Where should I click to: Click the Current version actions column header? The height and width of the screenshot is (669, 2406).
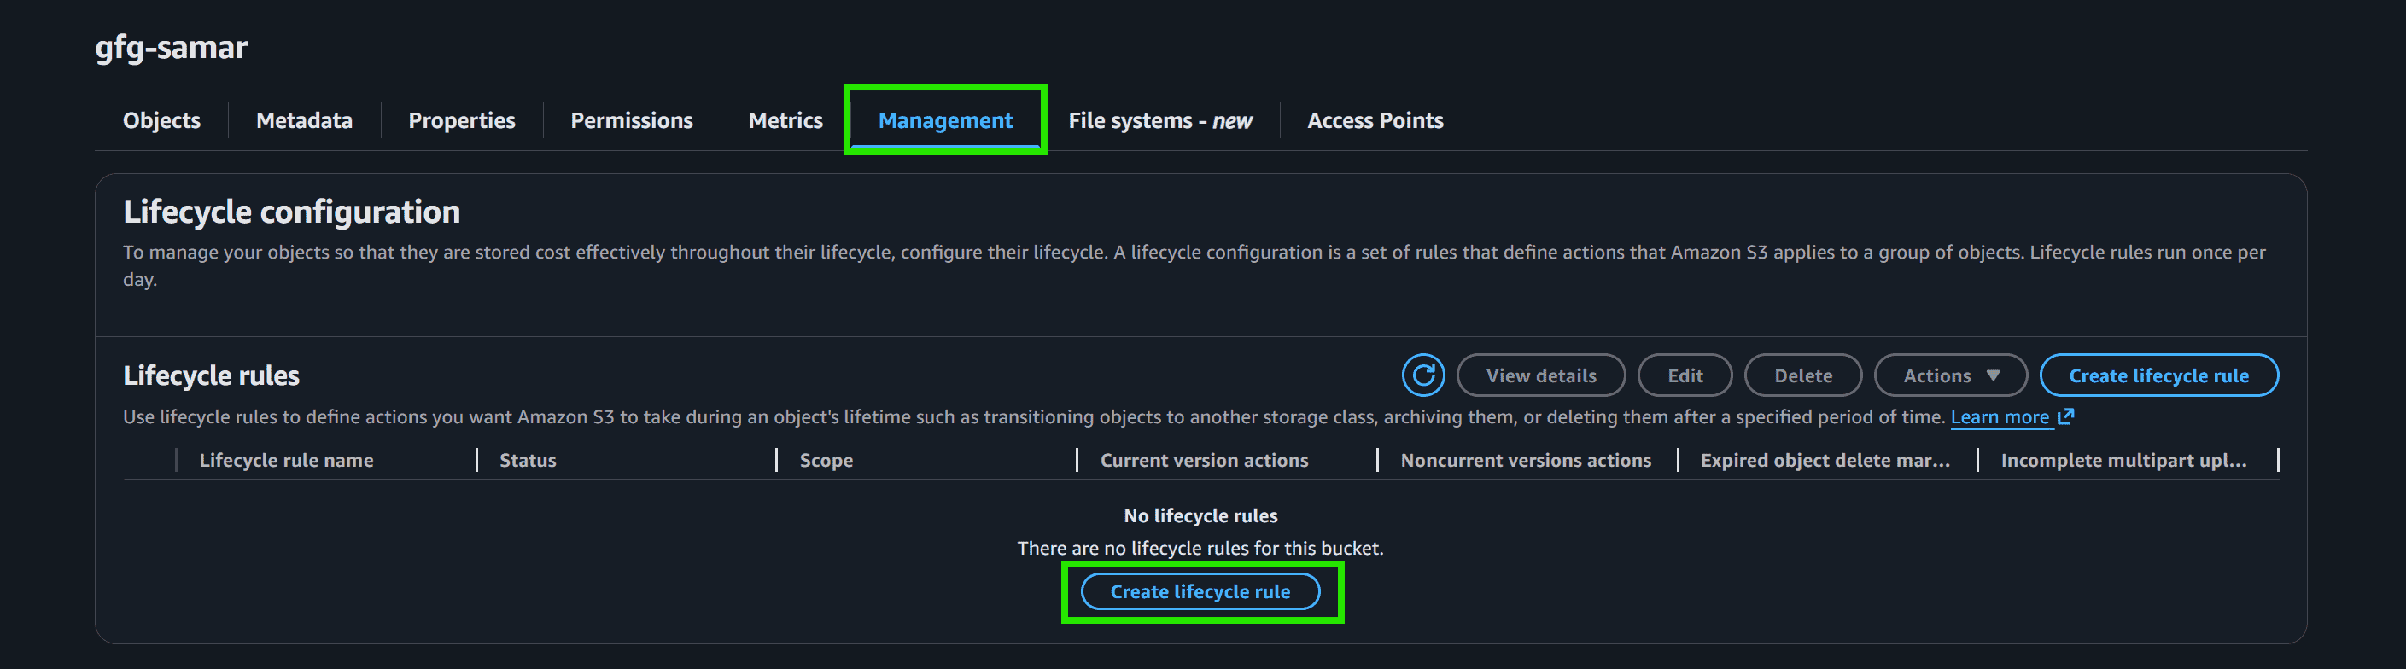[1204, 460]
